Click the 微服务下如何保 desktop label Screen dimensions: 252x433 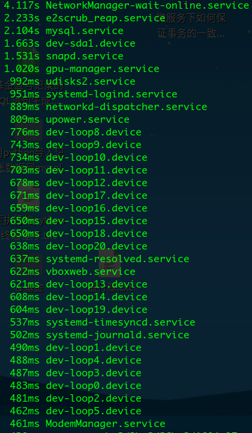[x=191, y=18]
